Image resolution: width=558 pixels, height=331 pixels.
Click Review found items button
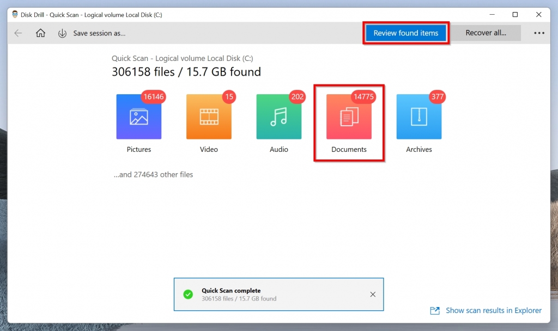pyautogui.click(x=405, y=33)
